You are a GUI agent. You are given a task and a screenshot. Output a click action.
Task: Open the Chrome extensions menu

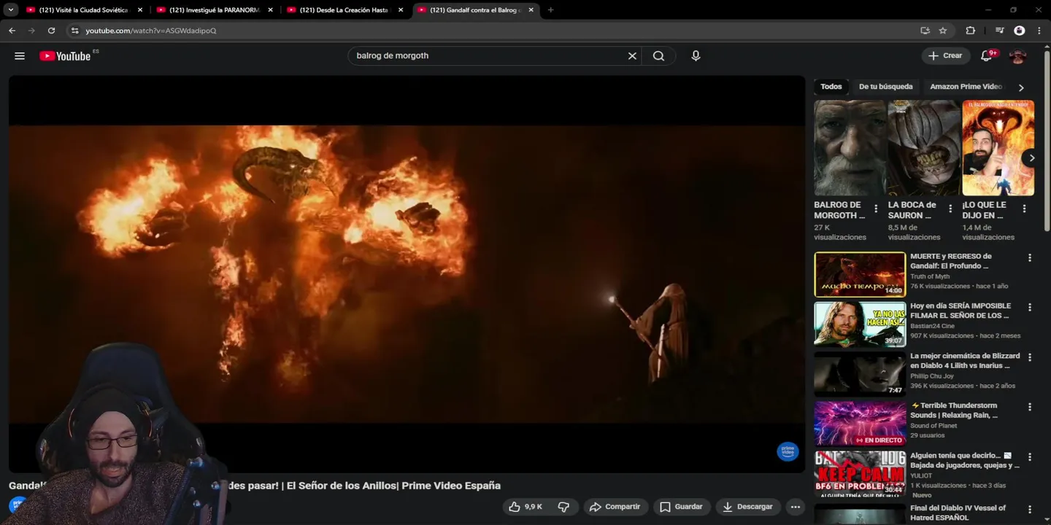(970, 31)
